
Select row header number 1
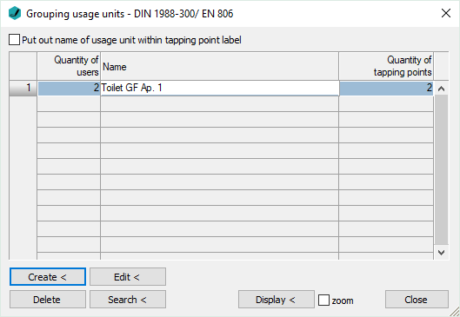tap(23, 88)
